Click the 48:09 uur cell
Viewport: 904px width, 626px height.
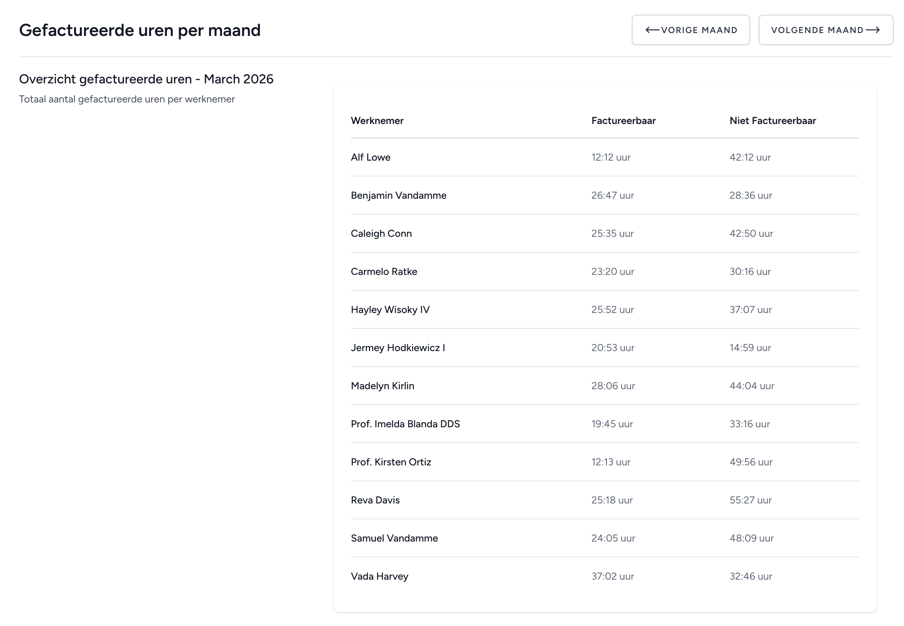click(752, 538)
